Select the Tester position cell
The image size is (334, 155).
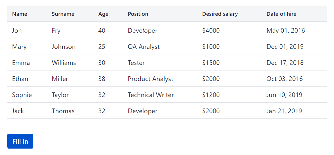click(136, 63)
